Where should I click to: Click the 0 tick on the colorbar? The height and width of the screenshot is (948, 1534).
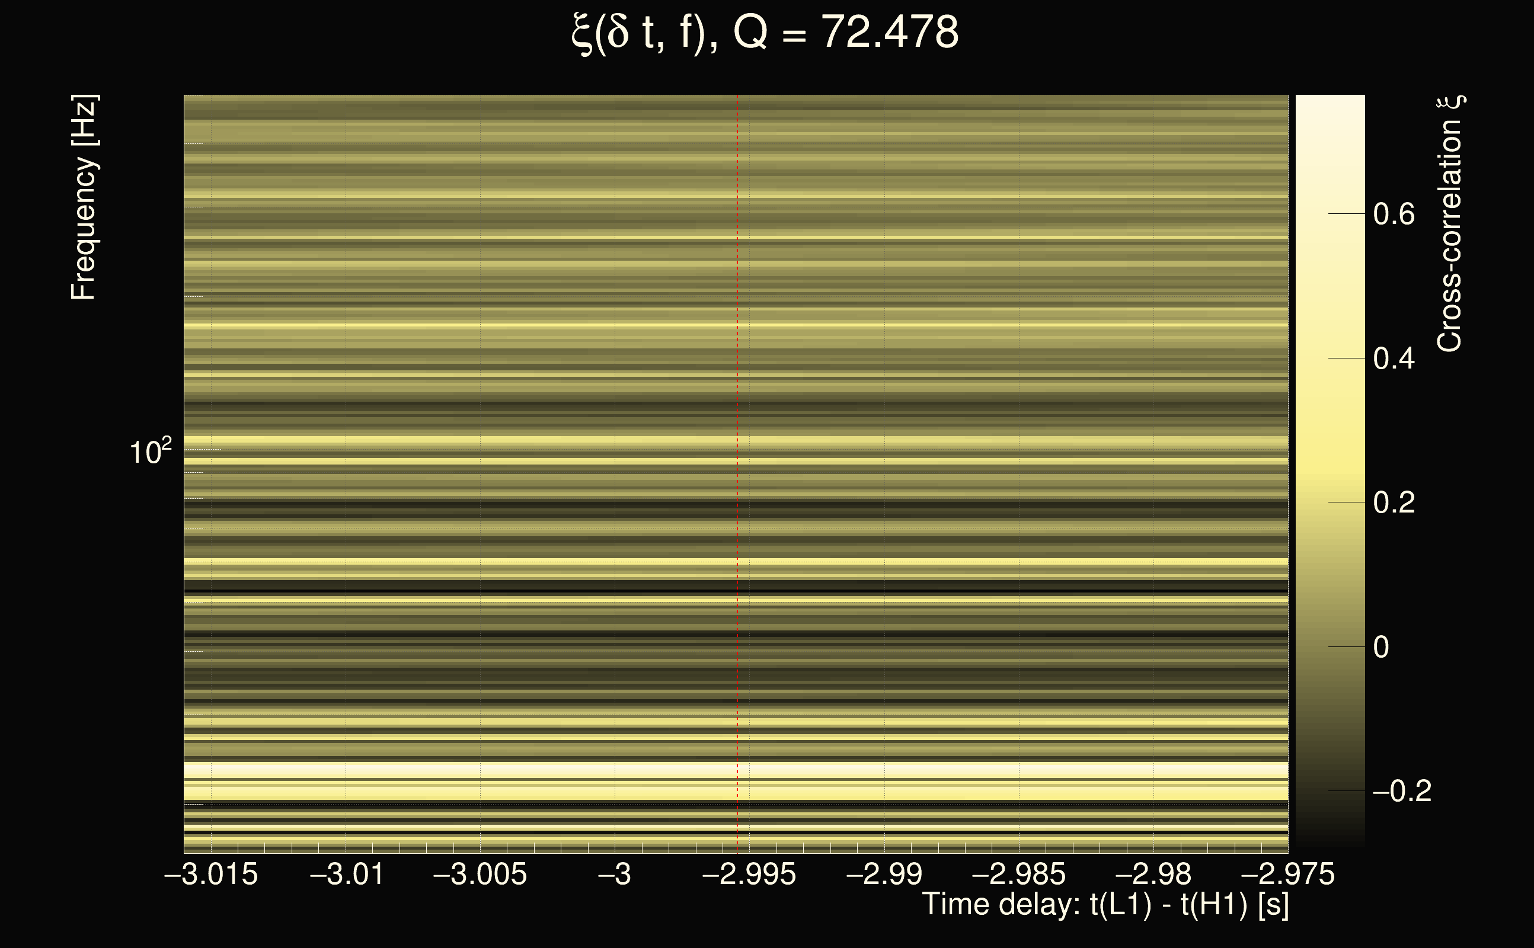point(1381,647)
